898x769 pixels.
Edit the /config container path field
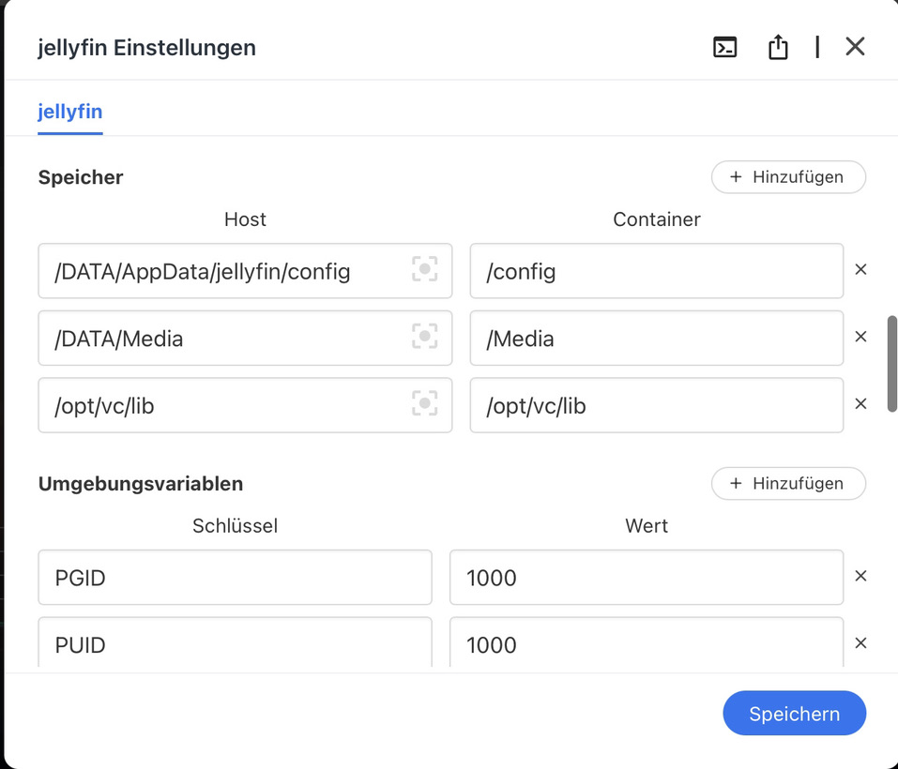tap(656, 272)
